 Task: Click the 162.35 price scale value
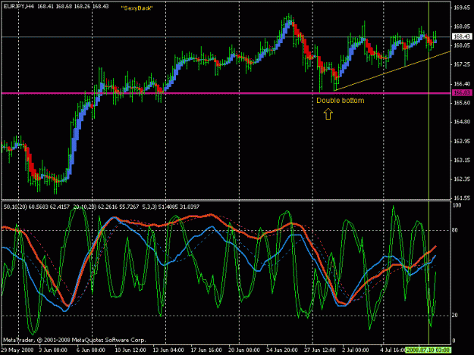(x=462, y=179)
